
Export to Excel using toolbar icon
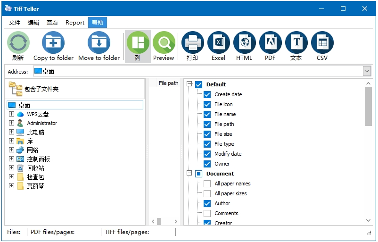[218, 43]
